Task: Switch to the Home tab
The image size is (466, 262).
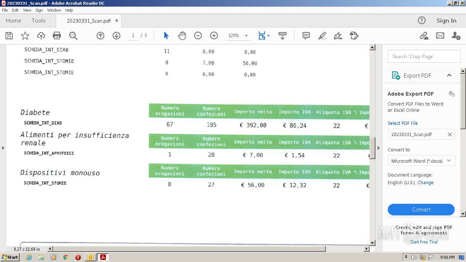Action: coord(13,21)
